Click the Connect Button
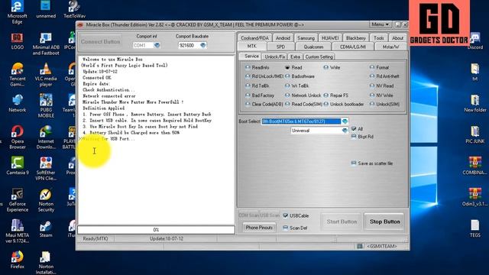Screen dimensions: 489x275 coord(100,41)
